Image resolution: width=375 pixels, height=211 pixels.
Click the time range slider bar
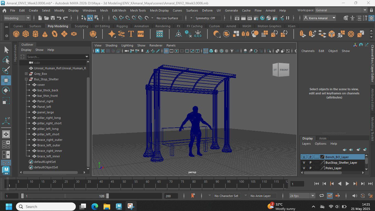click(x=65, y=196)
